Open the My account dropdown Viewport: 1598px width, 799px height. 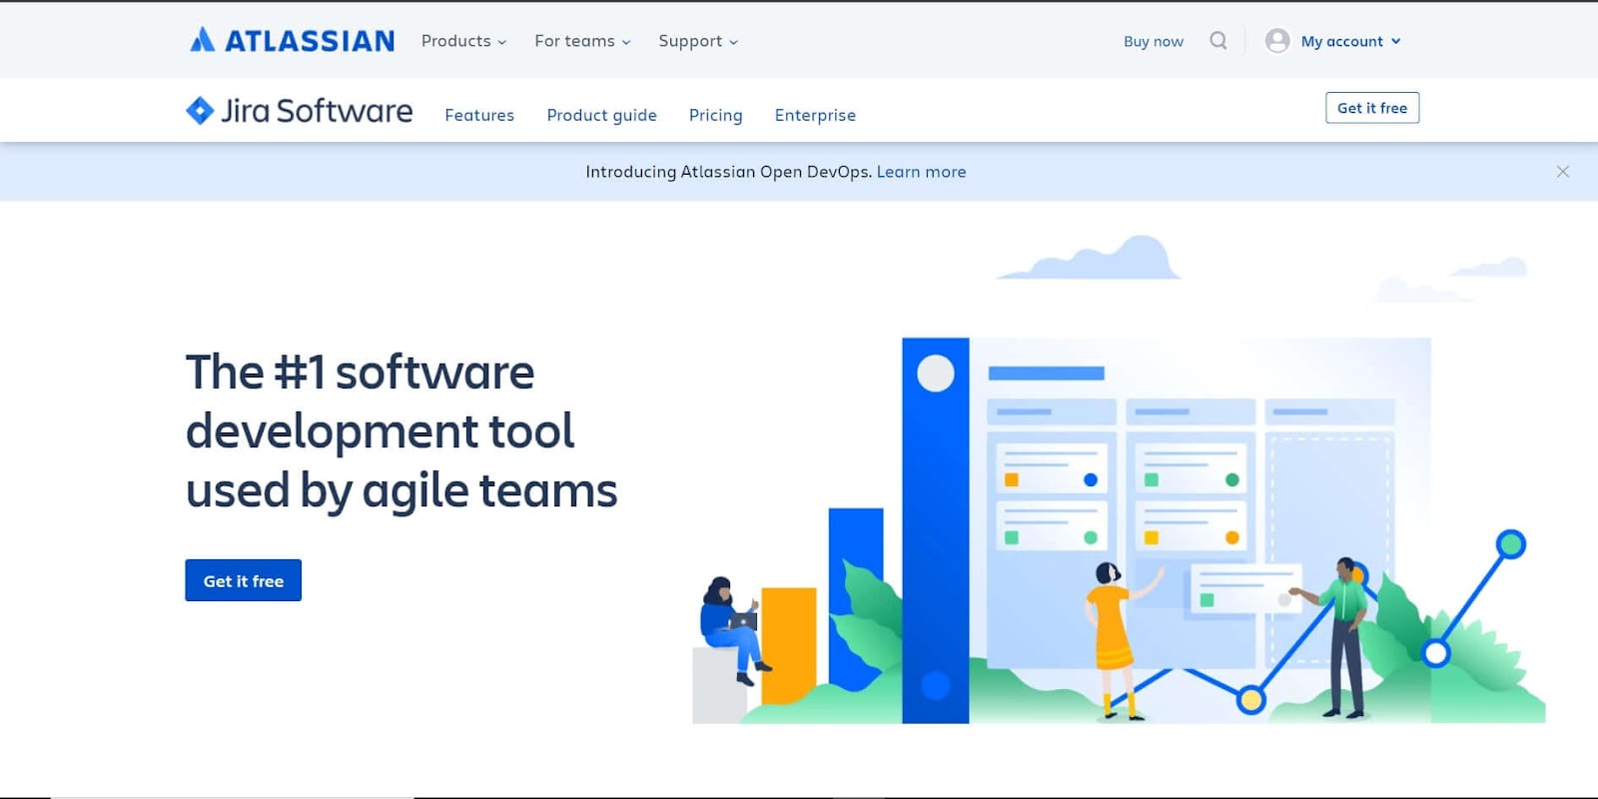1350,41
